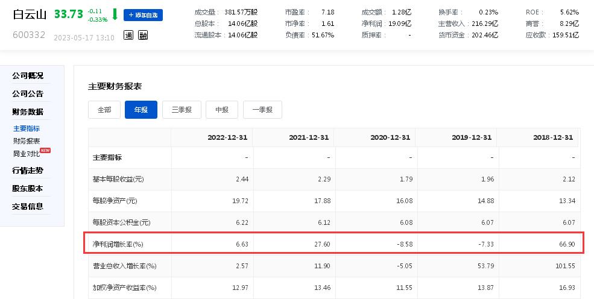Viewport: 594px width, 299px height.
Task: Click the 加权净资产收益率(%) row label
Action: point(125,288)
